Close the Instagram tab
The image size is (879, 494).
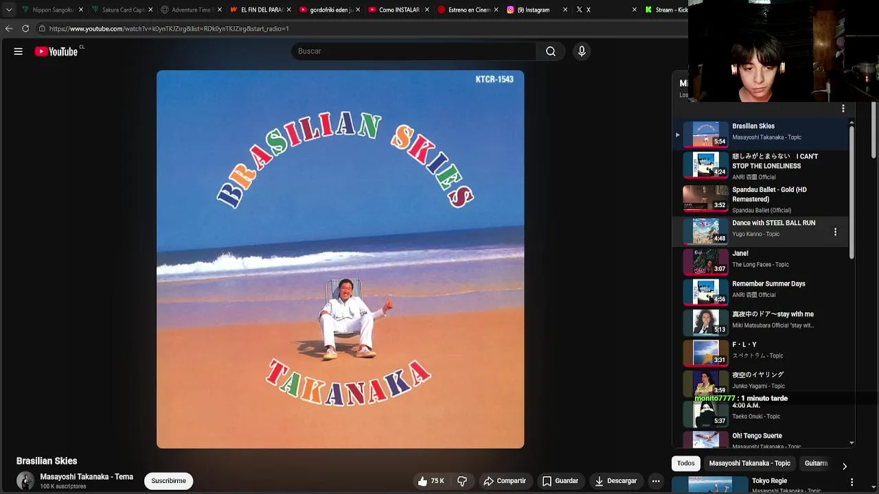point(565,10)
